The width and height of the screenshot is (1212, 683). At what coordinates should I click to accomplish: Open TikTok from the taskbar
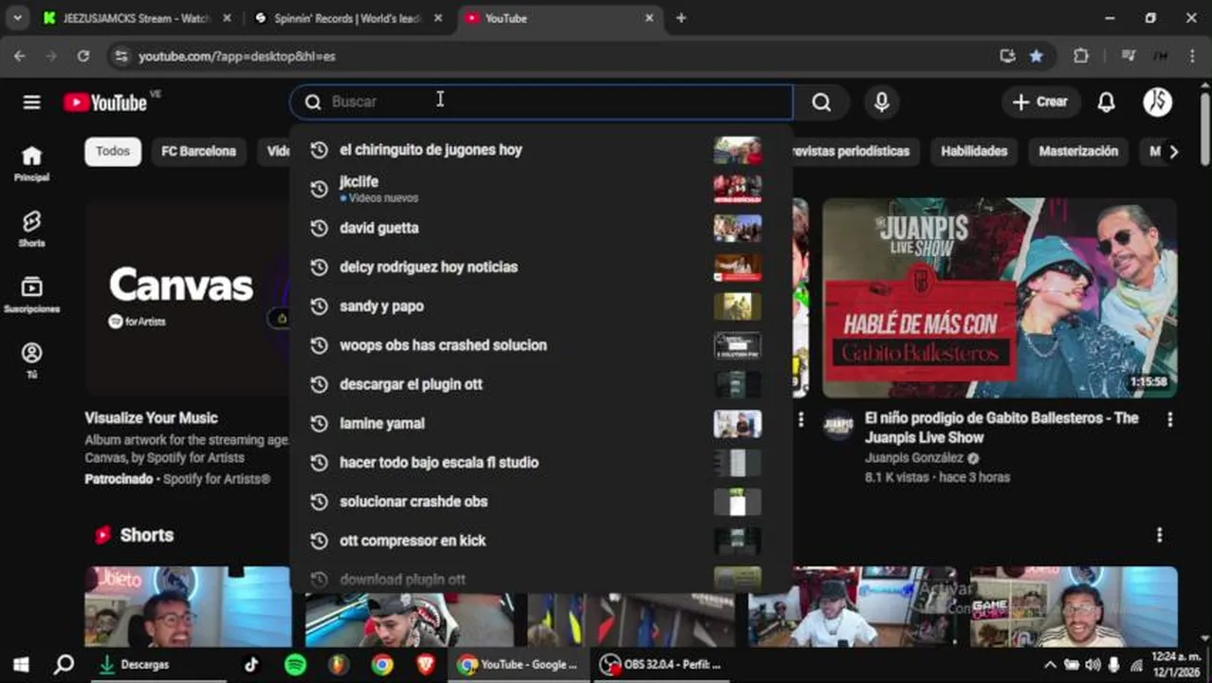click(251, 665)
